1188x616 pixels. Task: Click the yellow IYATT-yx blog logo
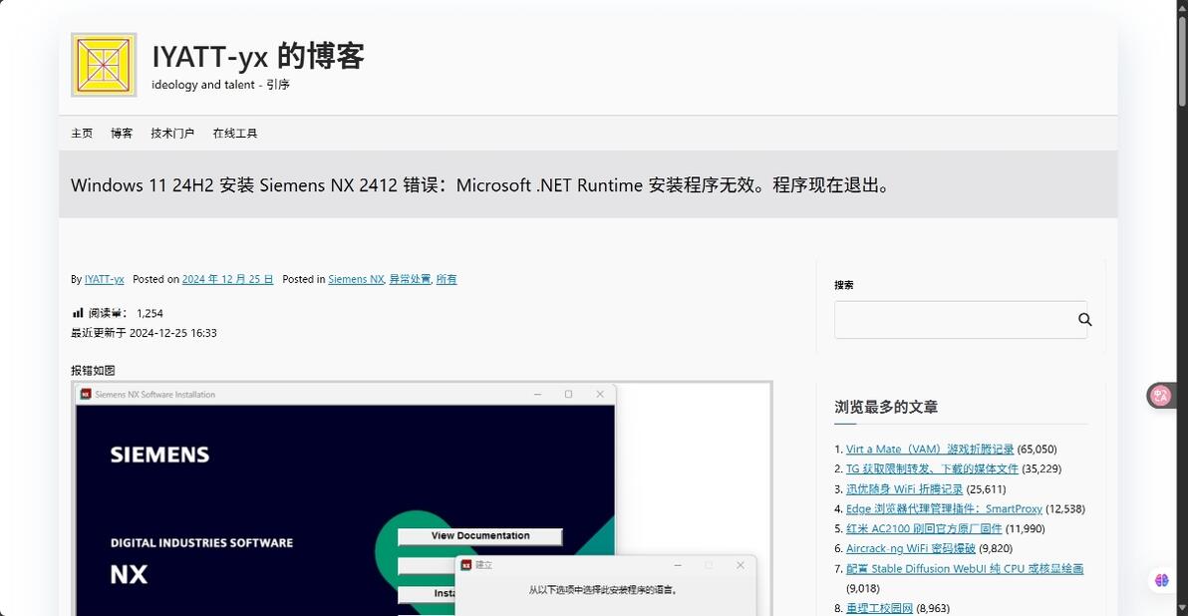pyautogui.click(x=104, y=65)
